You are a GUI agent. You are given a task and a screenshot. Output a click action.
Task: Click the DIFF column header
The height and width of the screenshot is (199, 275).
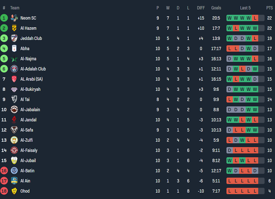[201, 8]
